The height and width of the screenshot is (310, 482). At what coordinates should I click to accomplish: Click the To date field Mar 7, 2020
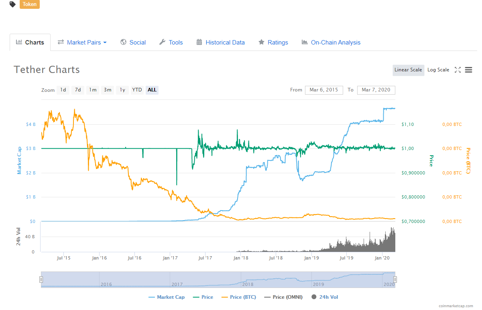376,90
